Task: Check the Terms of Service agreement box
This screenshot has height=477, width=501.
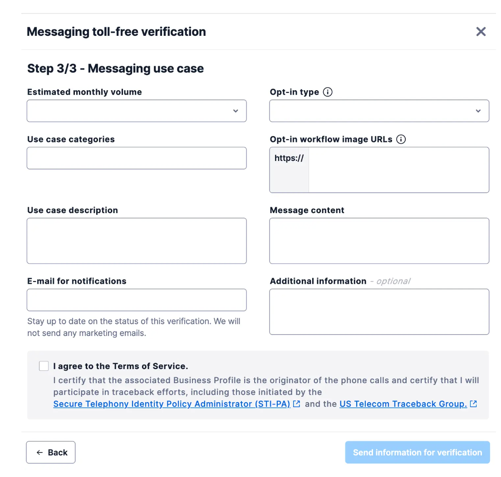Action: [44, 366]
